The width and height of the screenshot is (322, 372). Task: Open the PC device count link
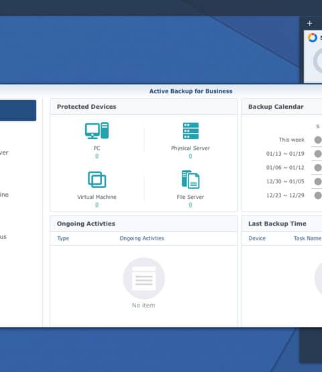coord(97,156)
